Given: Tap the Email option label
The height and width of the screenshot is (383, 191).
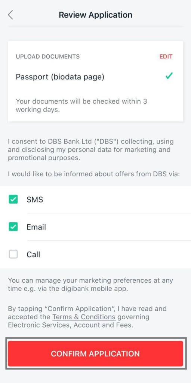Looking at the screenshot, I should point(36,227).
